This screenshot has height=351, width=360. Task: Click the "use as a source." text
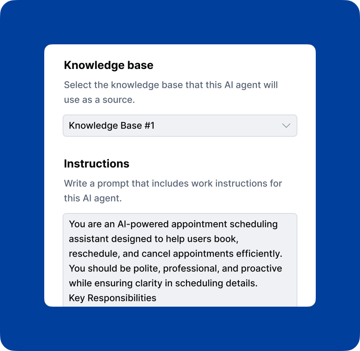coord(99,100)
